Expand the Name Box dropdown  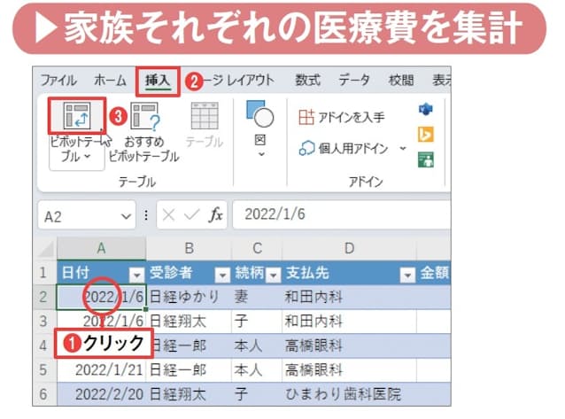point(126,216)
